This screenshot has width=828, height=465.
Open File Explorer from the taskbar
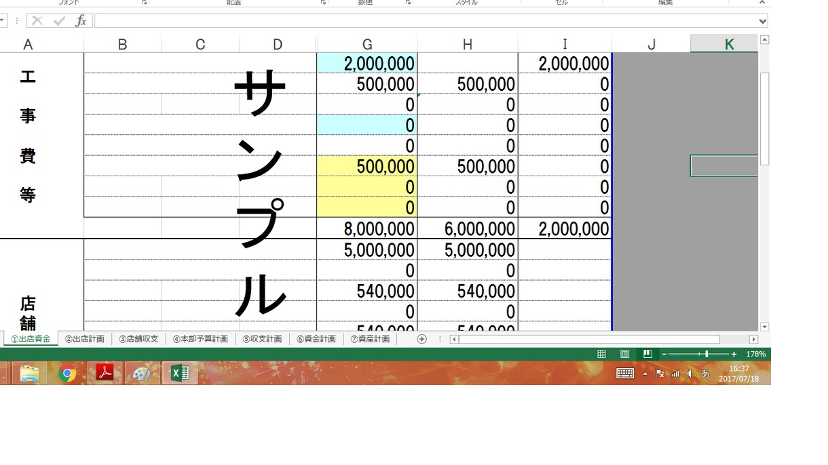click(29, 373)
